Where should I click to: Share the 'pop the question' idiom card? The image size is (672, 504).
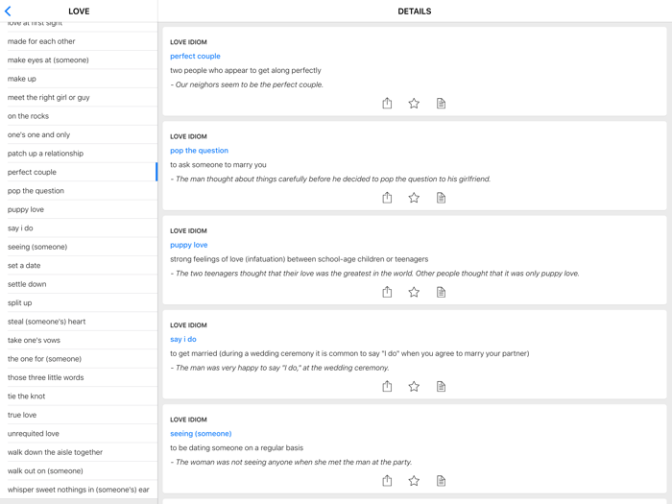pyautogui.click(x=387, y=198)
